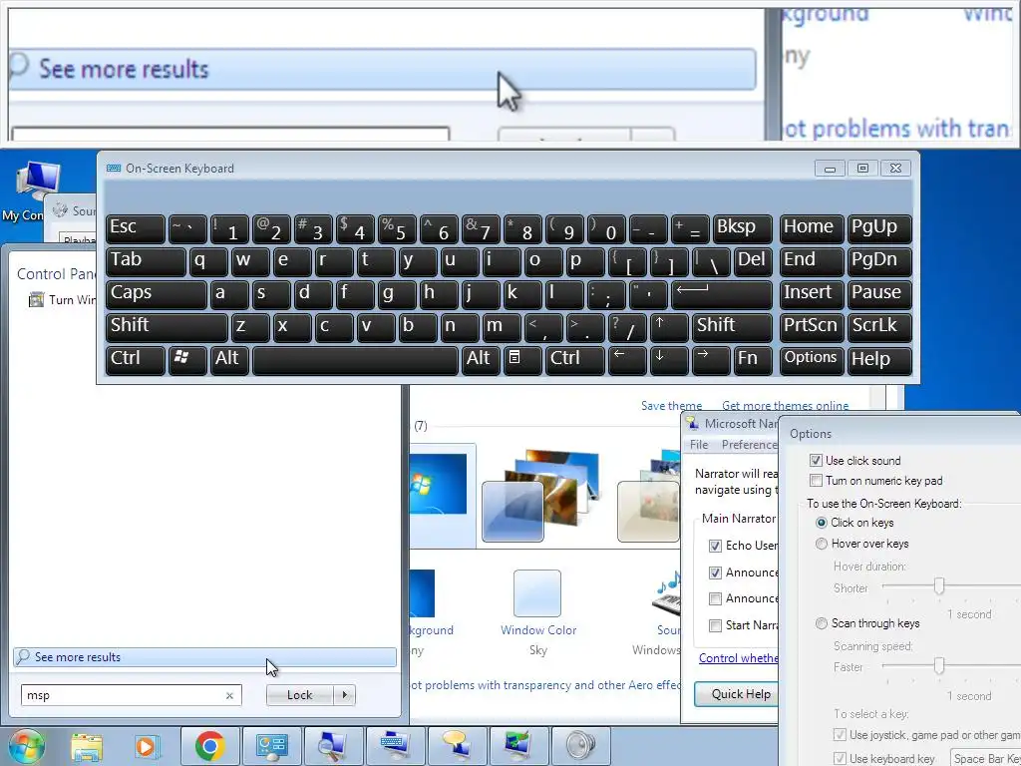Viewport: 1021px width, 766px height.
Task: Open Google Chrome from the taskbar
Action: click(x=209, y=746)
